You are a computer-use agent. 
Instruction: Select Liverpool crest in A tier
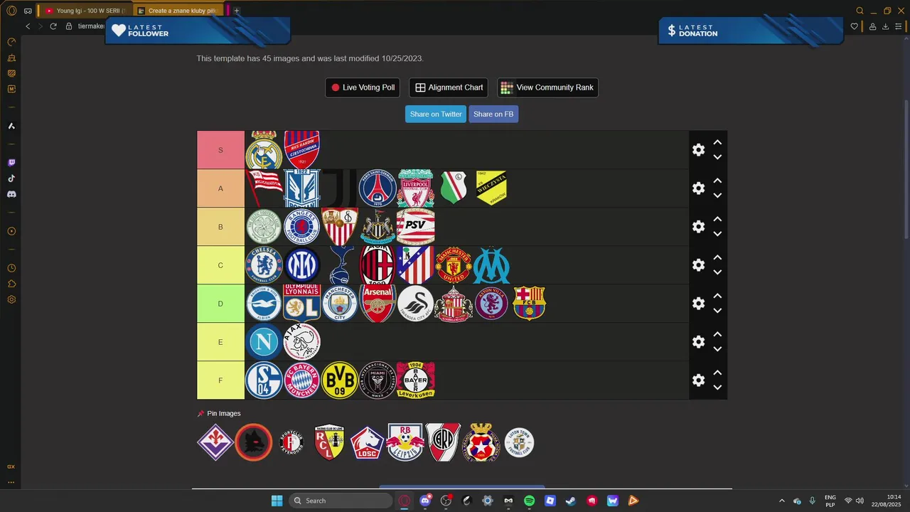point(415,188)
